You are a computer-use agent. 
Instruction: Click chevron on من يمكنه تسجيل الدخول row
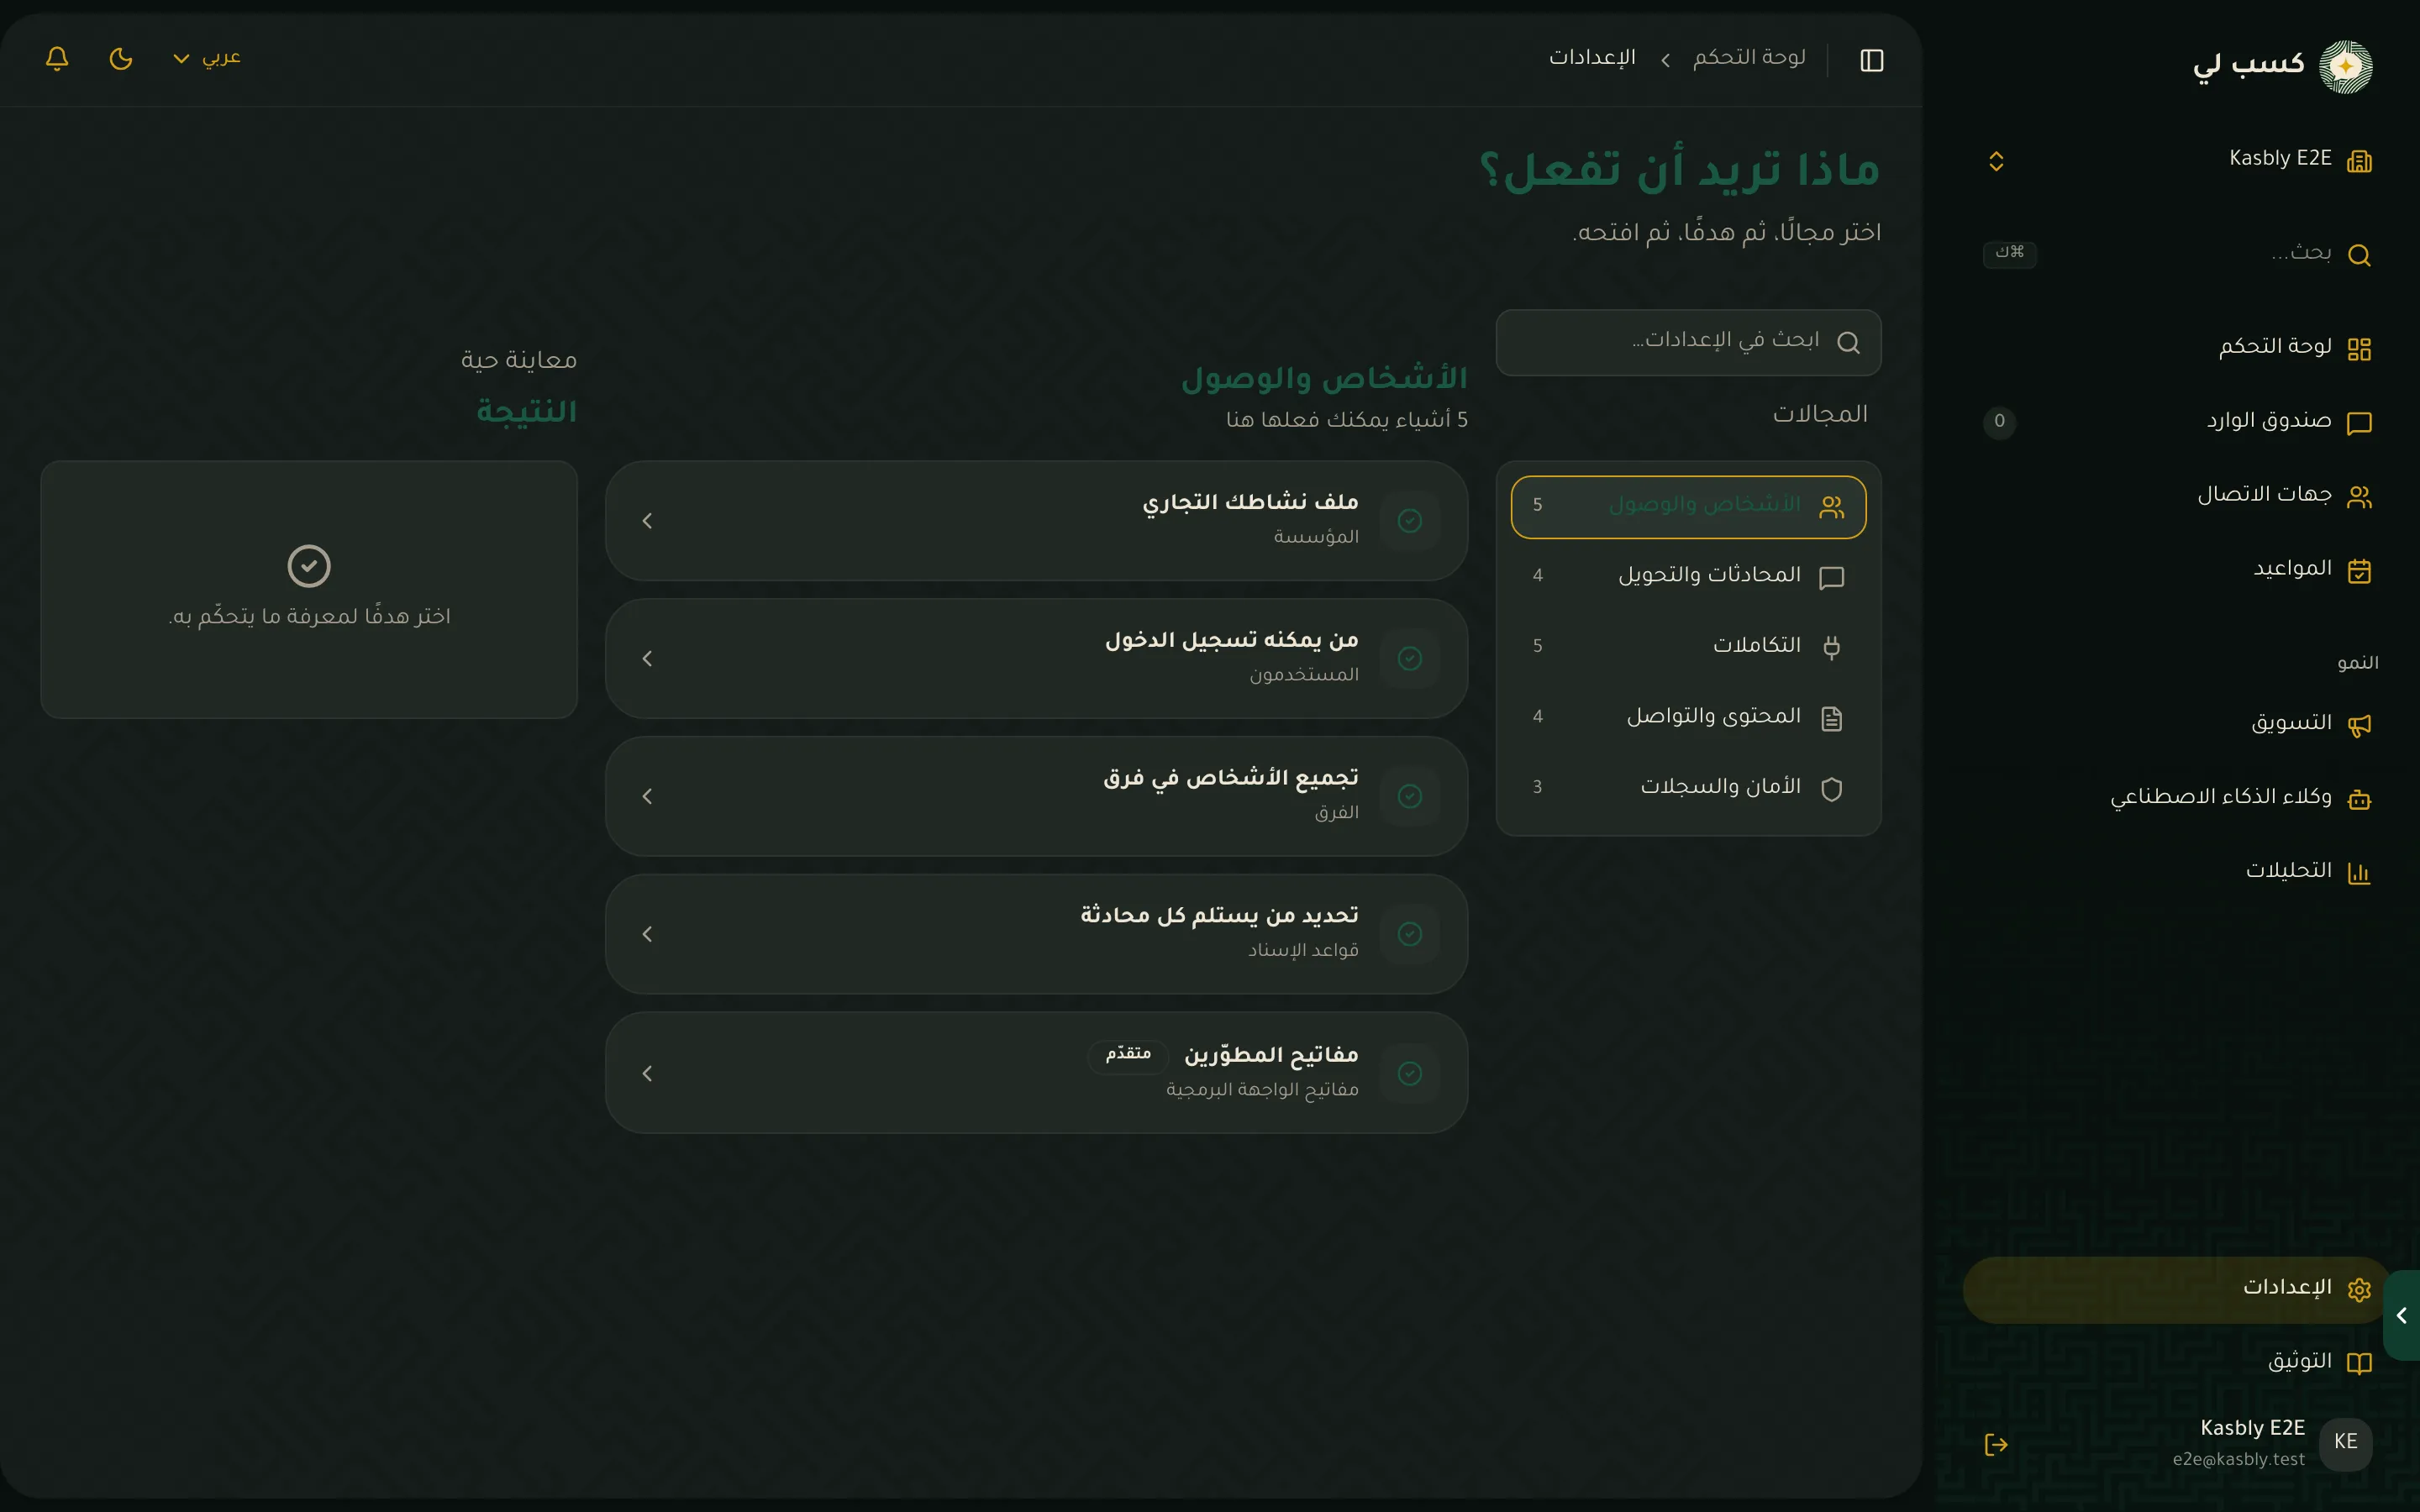point(647,659)
